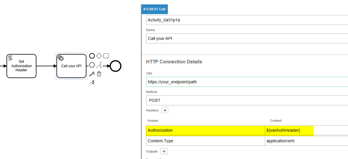Image resolution: width=348 pixels, height=159 pixels.
Task: Click the ${varAuthHeader} content cell
Action: pyautogui.click(x=289, y=130)
